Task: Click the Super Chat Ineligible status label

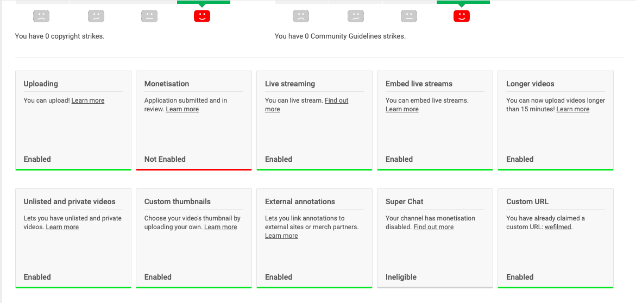Action: click(401, 277)
